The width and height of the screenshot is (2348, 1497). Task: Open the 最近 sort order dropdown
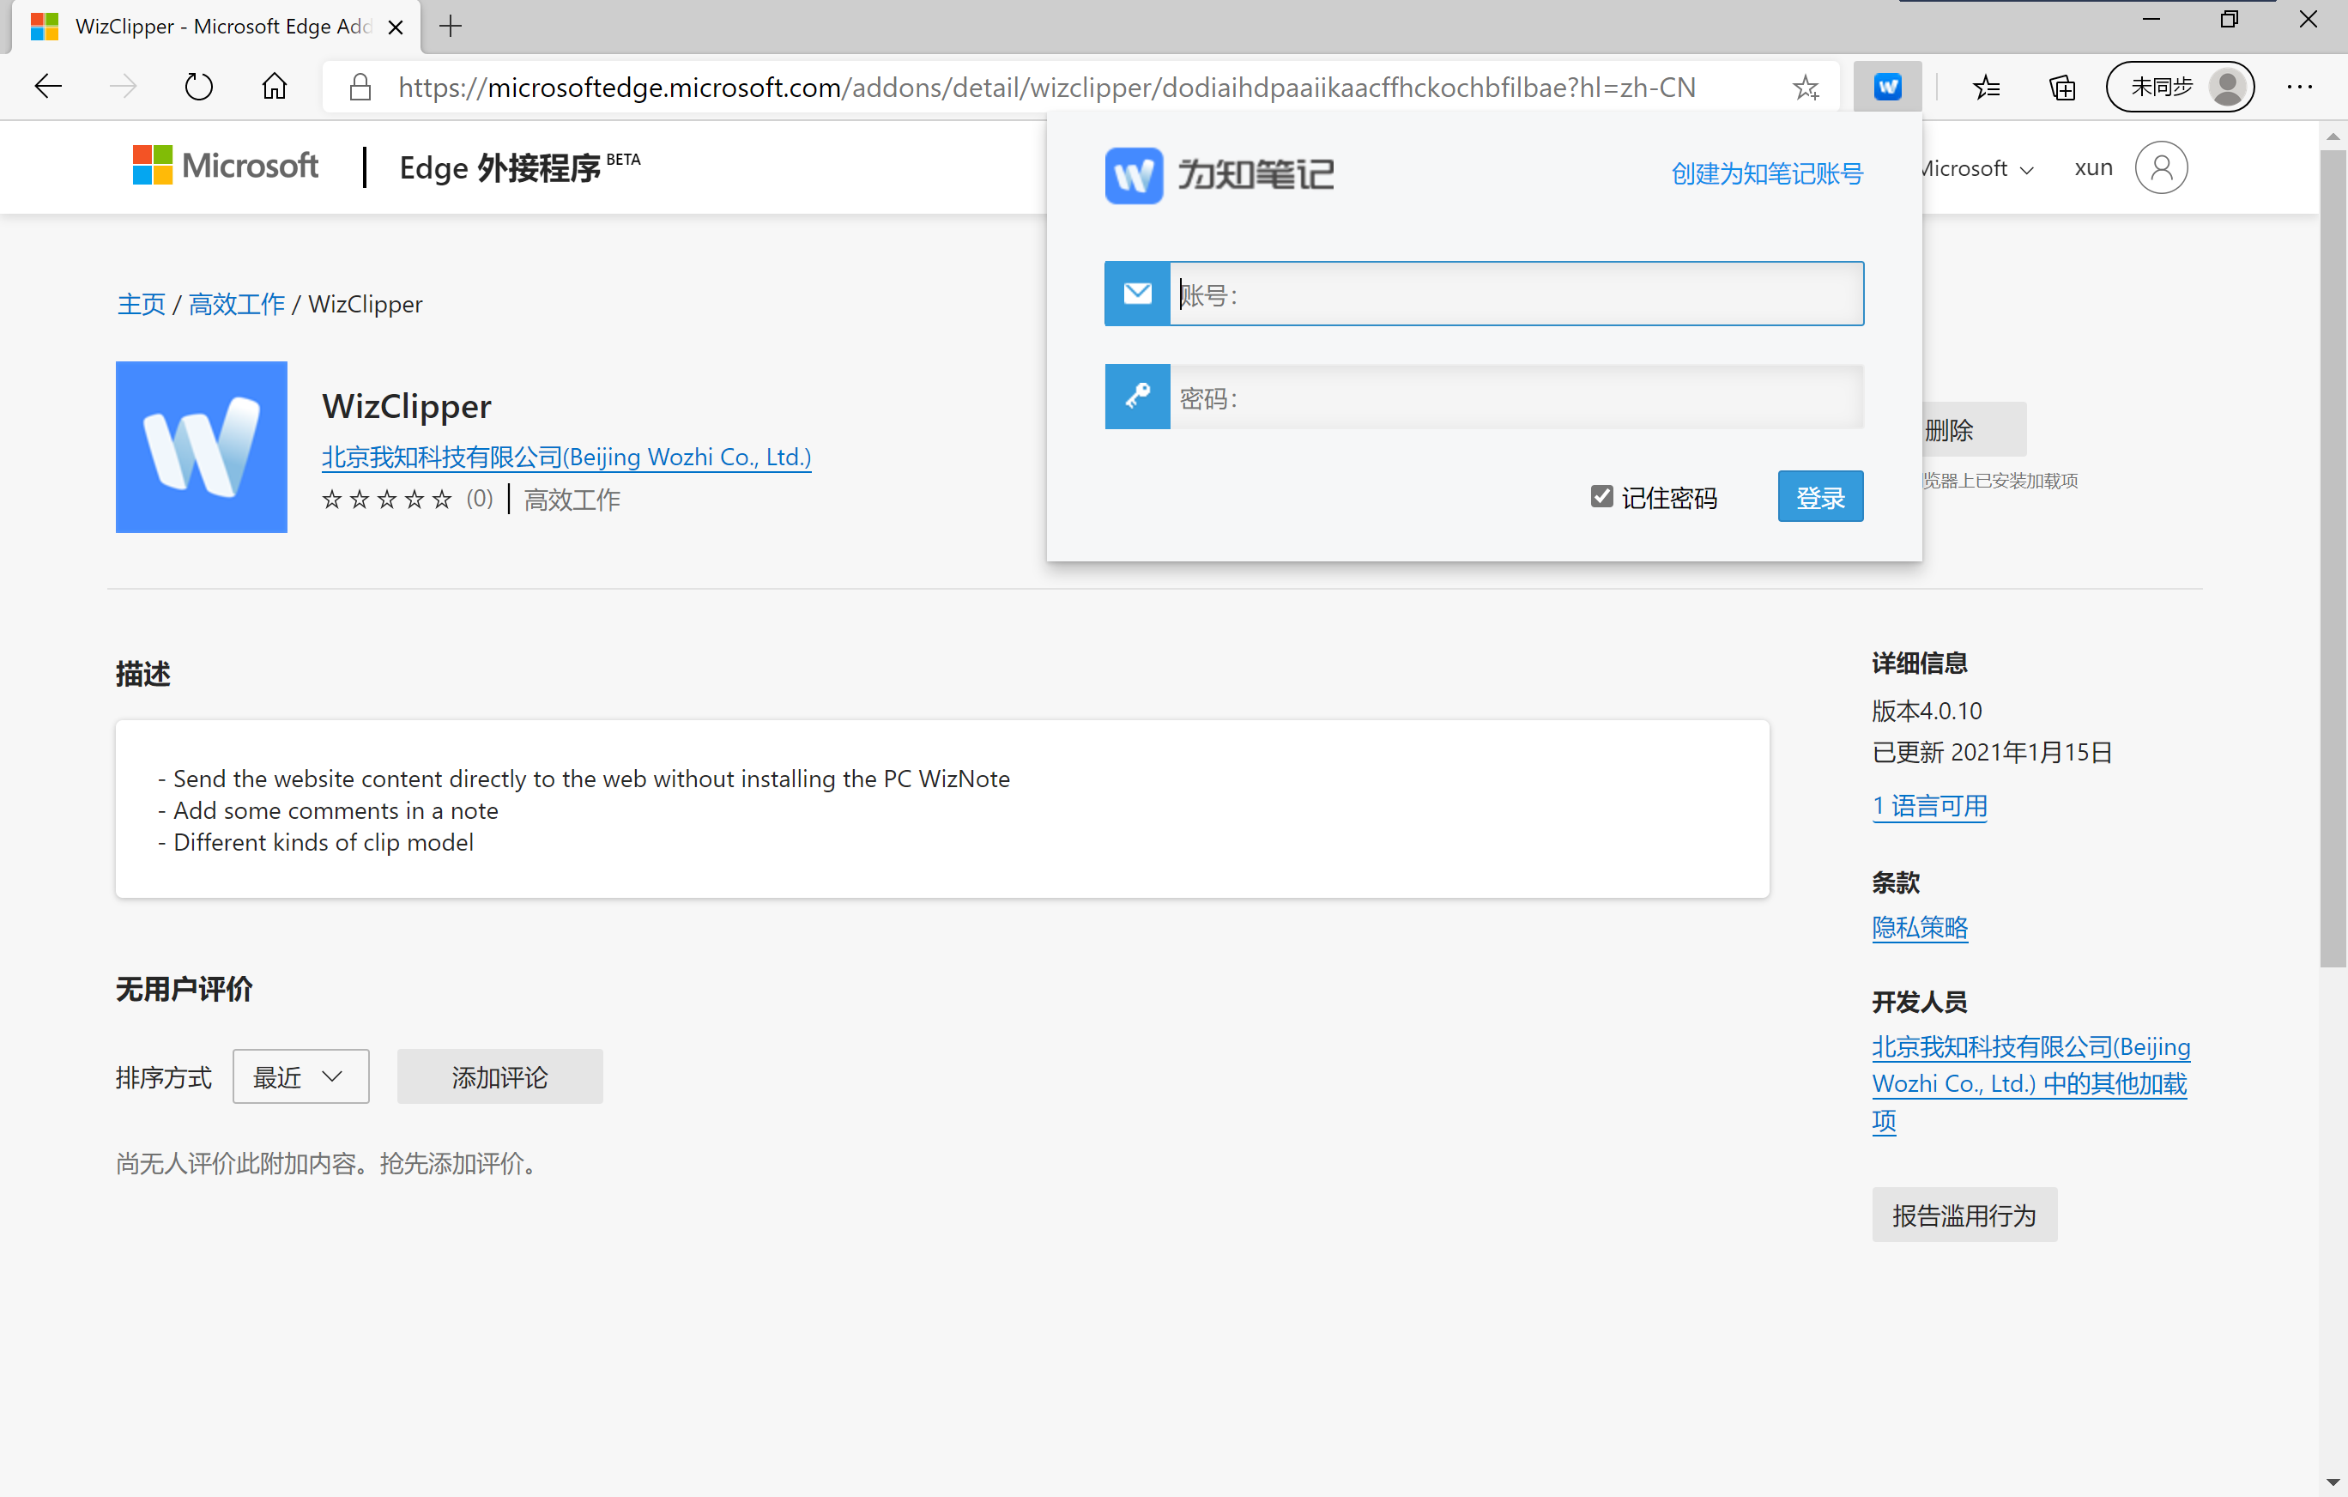point(300,1076)
